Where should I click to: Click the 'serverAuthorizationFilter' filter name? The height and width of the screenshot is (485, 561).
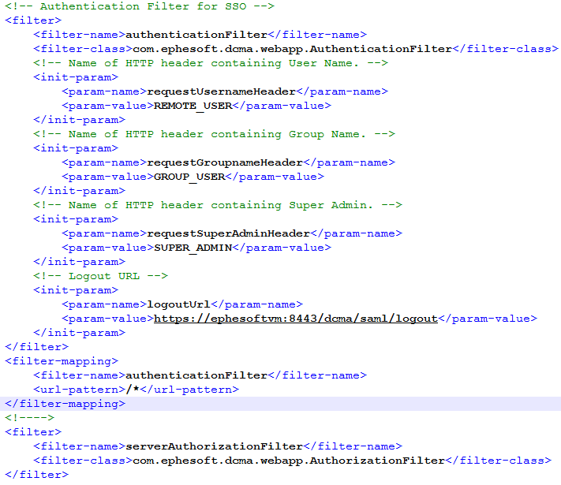click(x=214, y=446)
